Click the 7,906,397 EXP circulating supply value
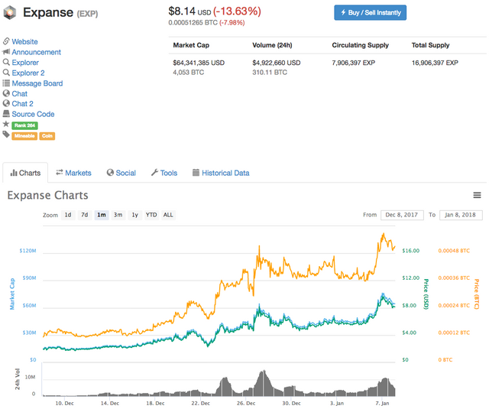Screen dimensions: 489x409 tap(353, 63)
